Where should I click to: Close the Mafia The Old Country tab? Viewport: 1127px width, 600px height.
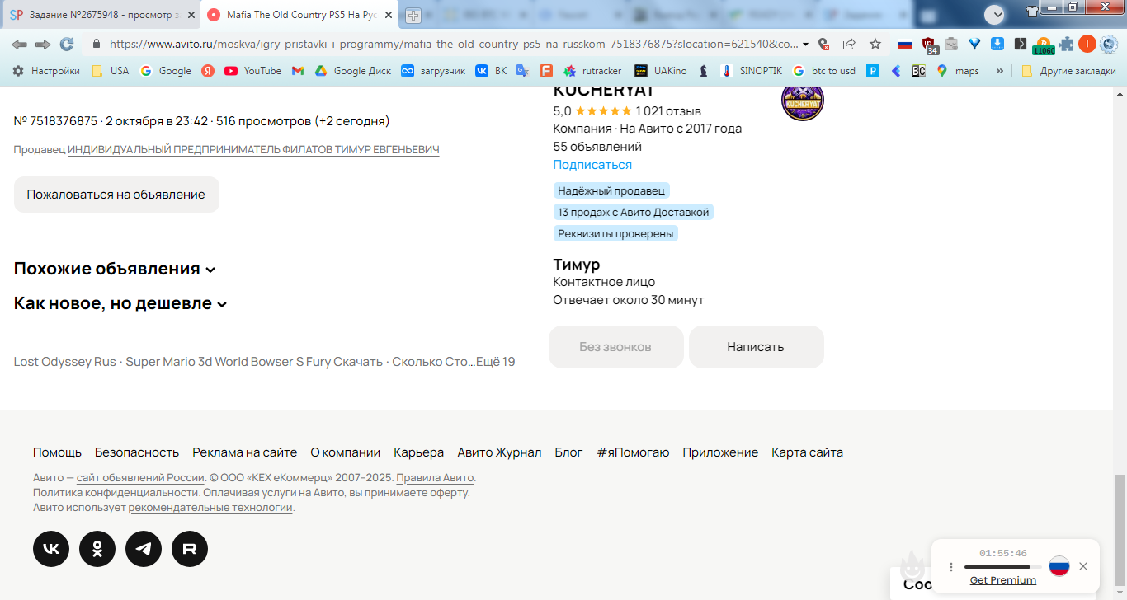tap(389, 15)
